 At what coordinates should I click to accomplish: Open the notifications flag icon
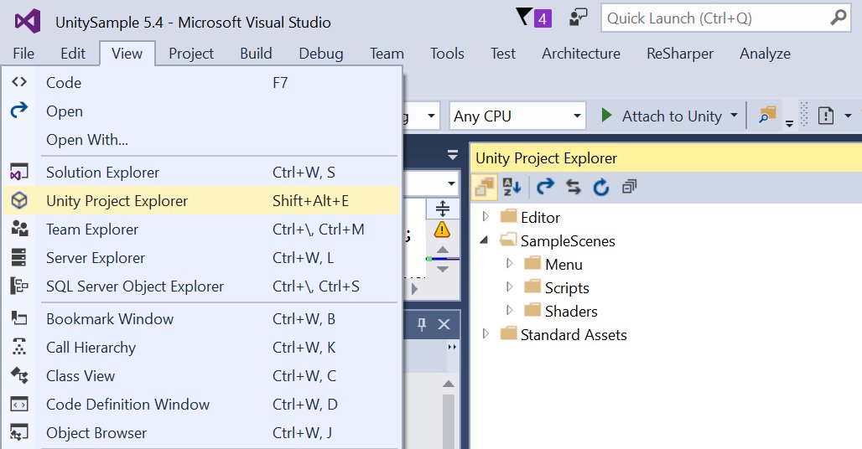525,17
